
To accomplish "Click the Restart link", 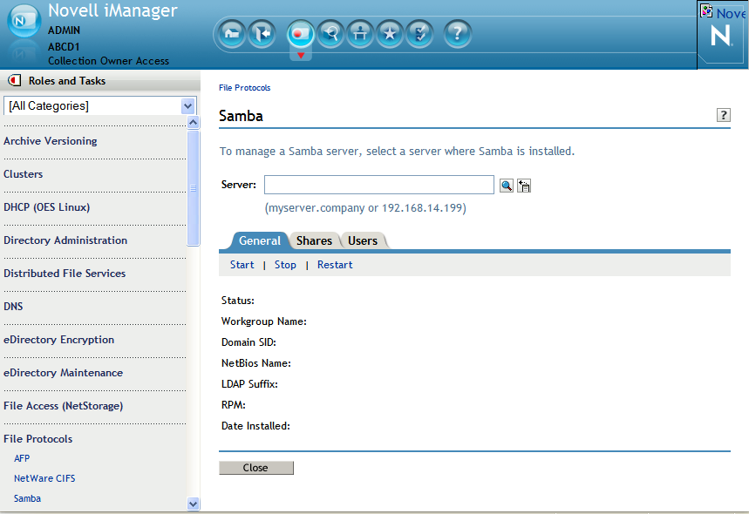I will pos(335,265).
